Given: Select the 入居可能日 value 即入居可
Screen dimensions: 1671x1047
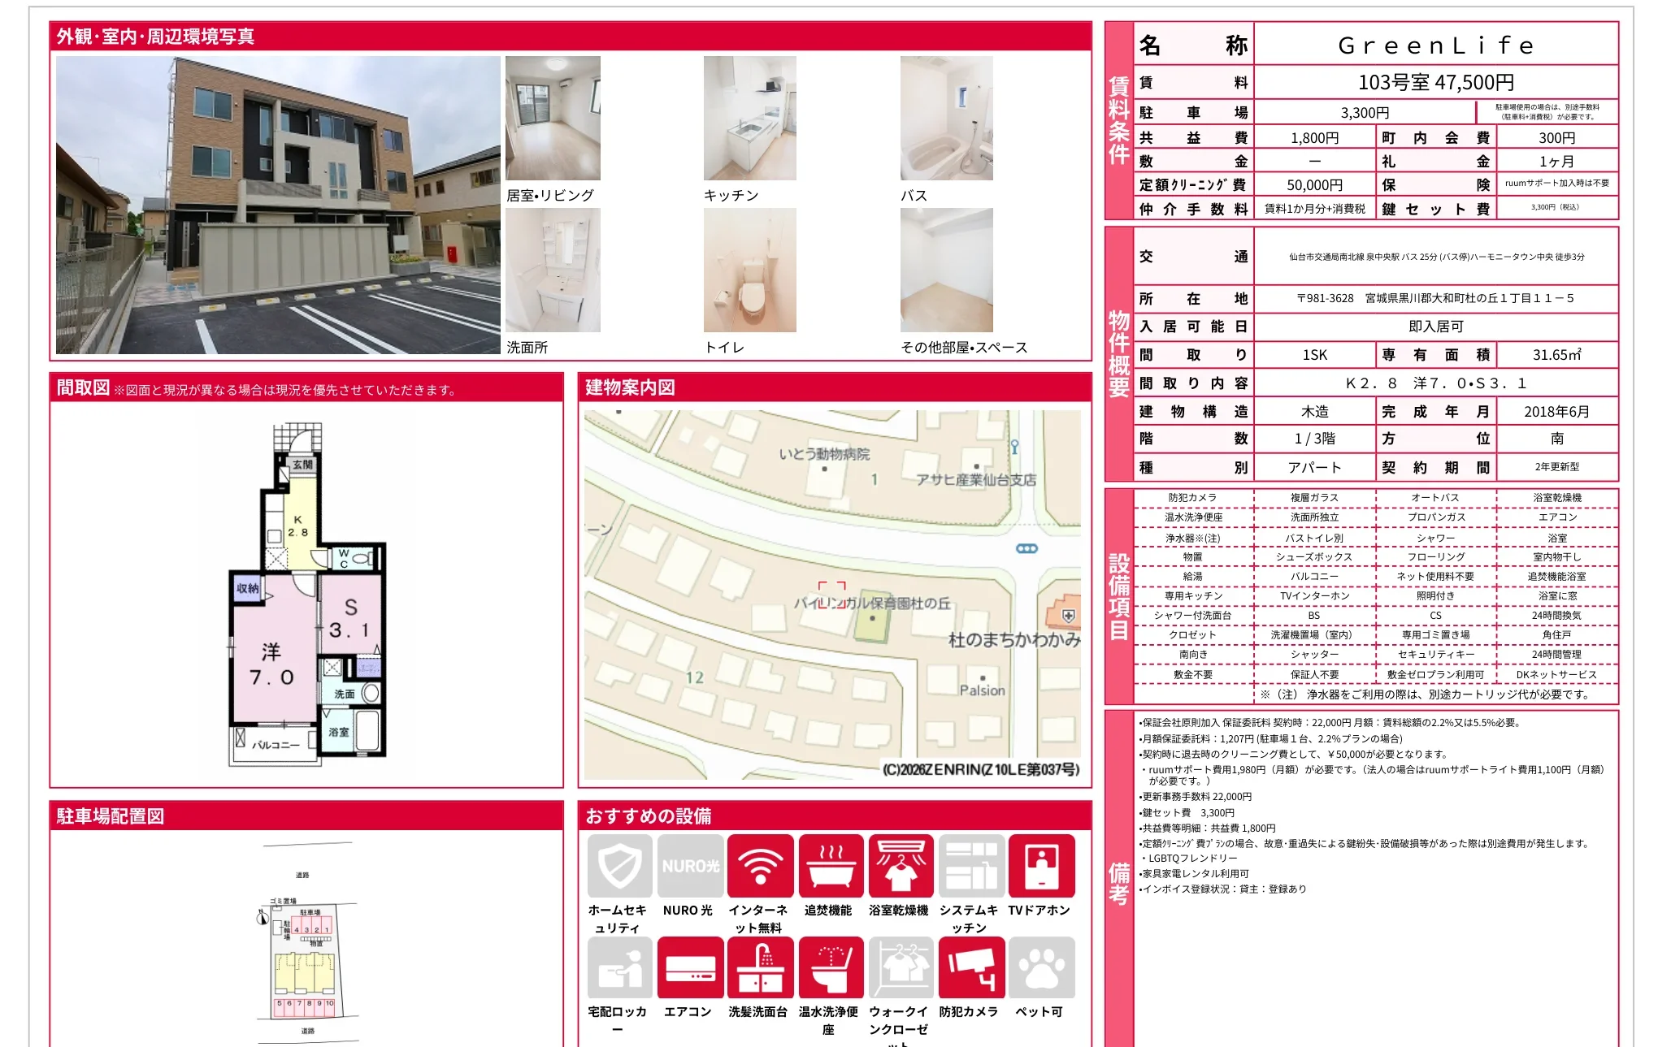Looking at the screenshot, I should tap(1436, 327).
